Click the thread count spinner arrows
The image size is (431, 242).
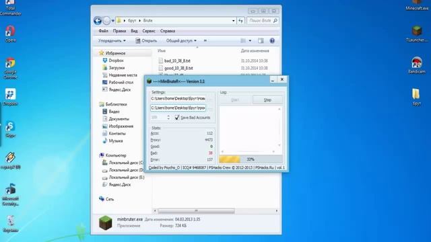[x=168, y=118]
